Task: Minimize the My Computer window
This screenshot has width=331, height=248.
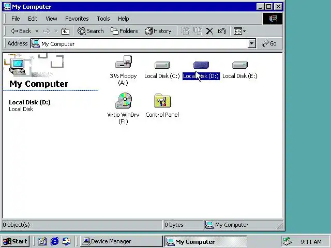Action: [260, 7]
